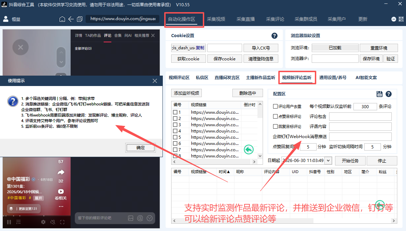Image resolution: width=406 pixels, height=231 pixels.
Task: Click the home icon in the browser bar
Action: coord(62,19)
